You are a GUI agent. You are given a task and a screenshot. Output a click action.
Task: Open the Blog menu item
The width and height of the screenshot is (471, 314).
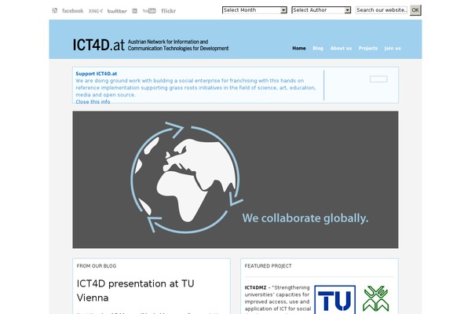pyautogui.click(x=318, y=48)
